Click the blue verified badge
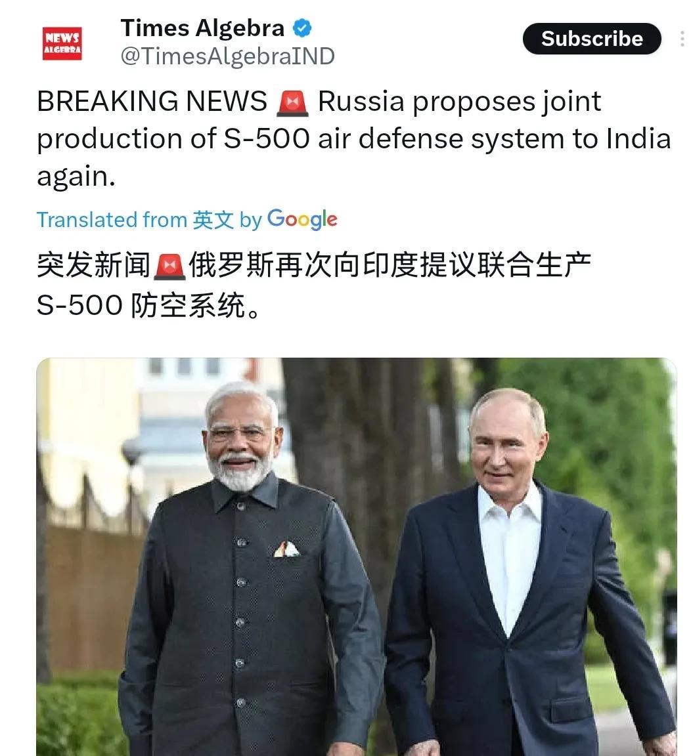The image size is (691, 756). [303, 28]
